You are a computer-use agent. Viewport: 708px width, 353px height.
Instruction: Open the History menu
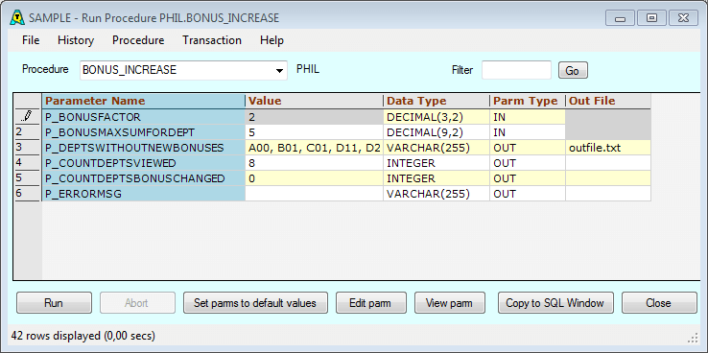tap(76, 40)
